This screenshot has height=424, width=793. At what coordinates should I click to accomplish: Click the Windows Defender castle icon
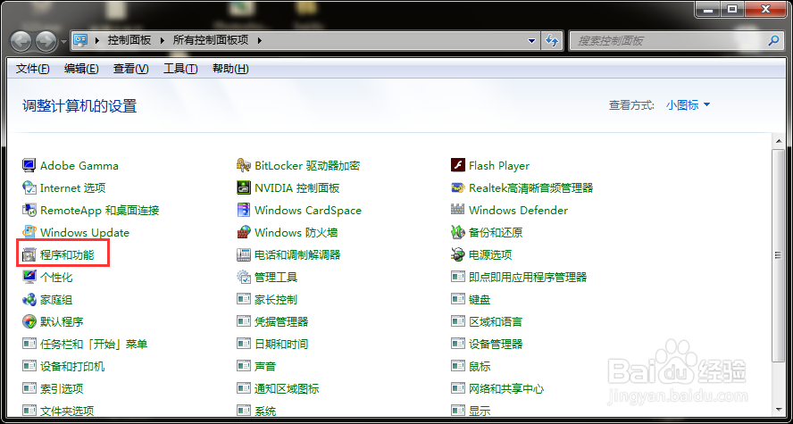point(458,210)
